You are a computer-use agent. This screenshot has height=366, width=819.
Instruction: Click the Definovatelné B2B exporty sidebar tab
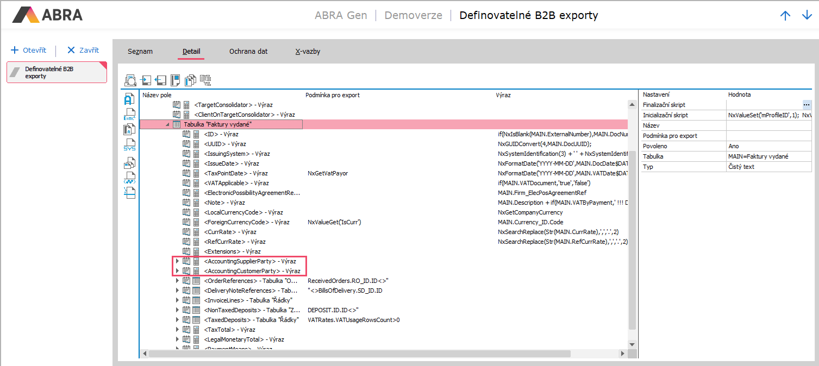(57, 72)
